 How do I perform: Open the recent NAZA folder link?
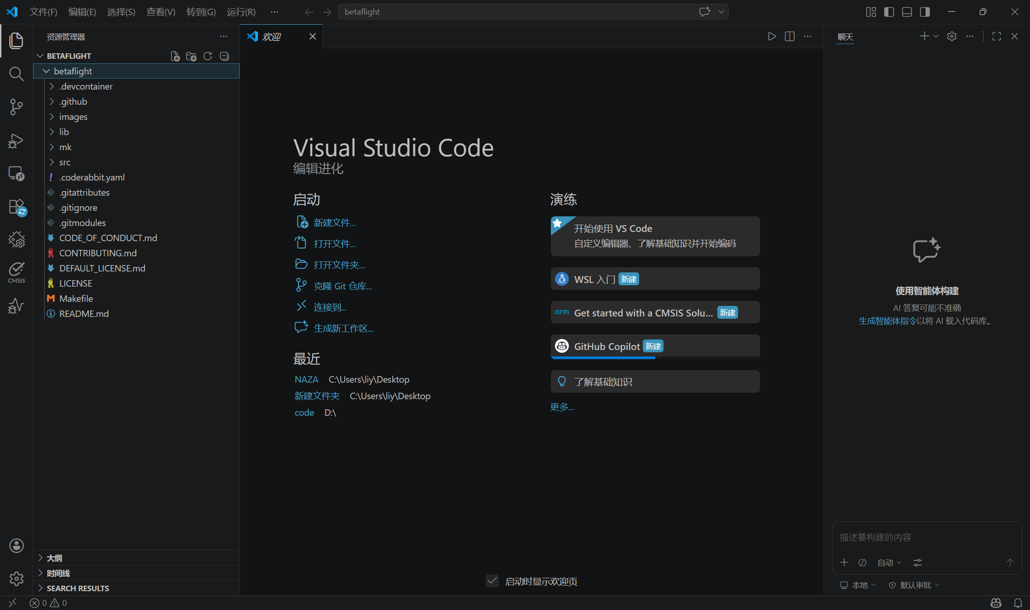click(306, 379)
